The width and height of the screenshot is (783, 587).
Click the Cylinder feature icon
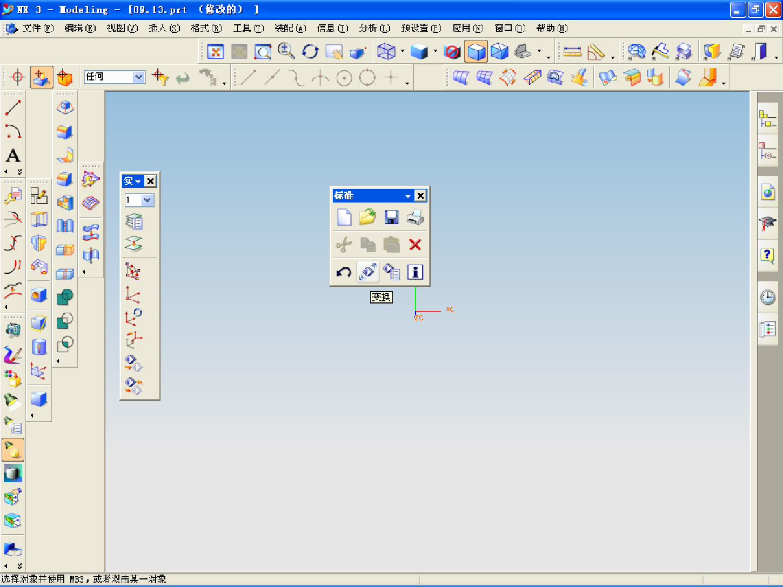(x=39, y=347)
